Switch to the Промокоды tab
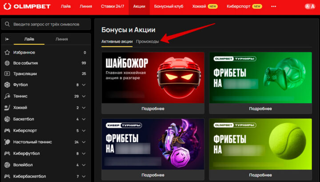 point(147,41)
